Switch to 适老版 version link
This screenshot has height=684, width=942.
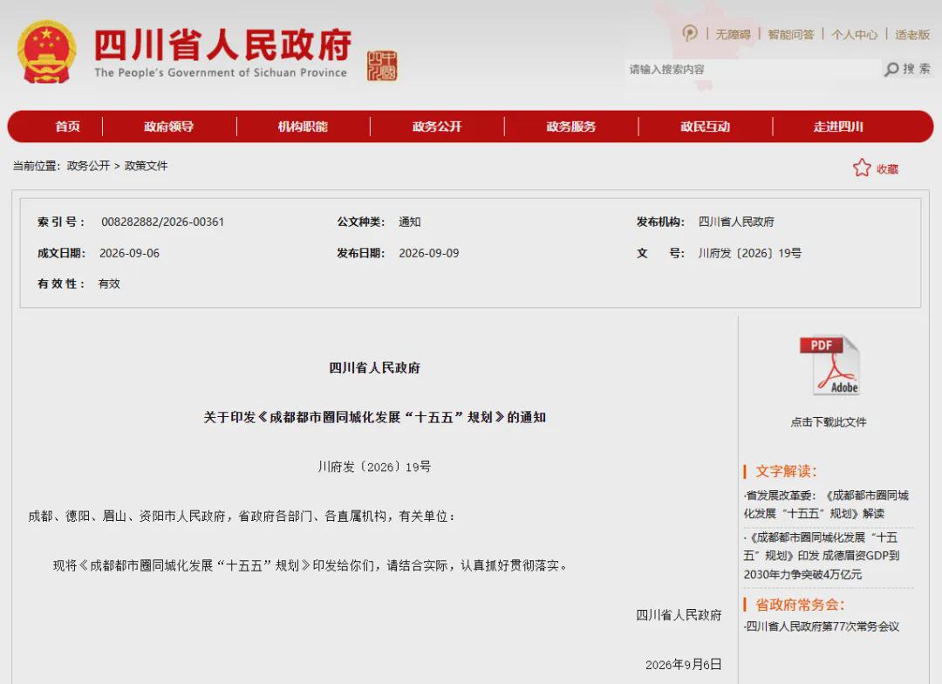click(912, 35)
